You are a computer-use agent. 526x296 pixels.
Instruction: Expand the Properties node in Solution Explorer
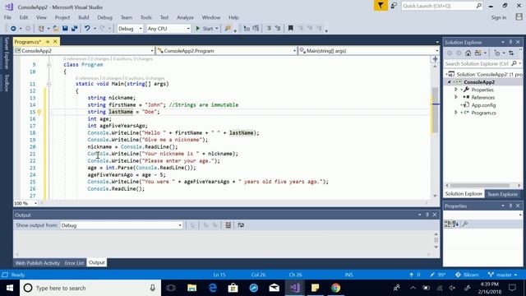456,90
